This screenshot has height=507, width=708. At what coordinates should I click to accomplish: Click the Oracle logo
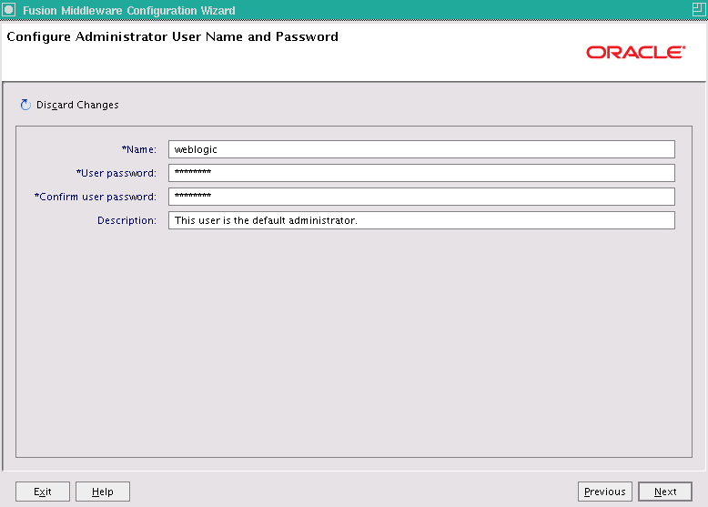[x=636, y=53]
